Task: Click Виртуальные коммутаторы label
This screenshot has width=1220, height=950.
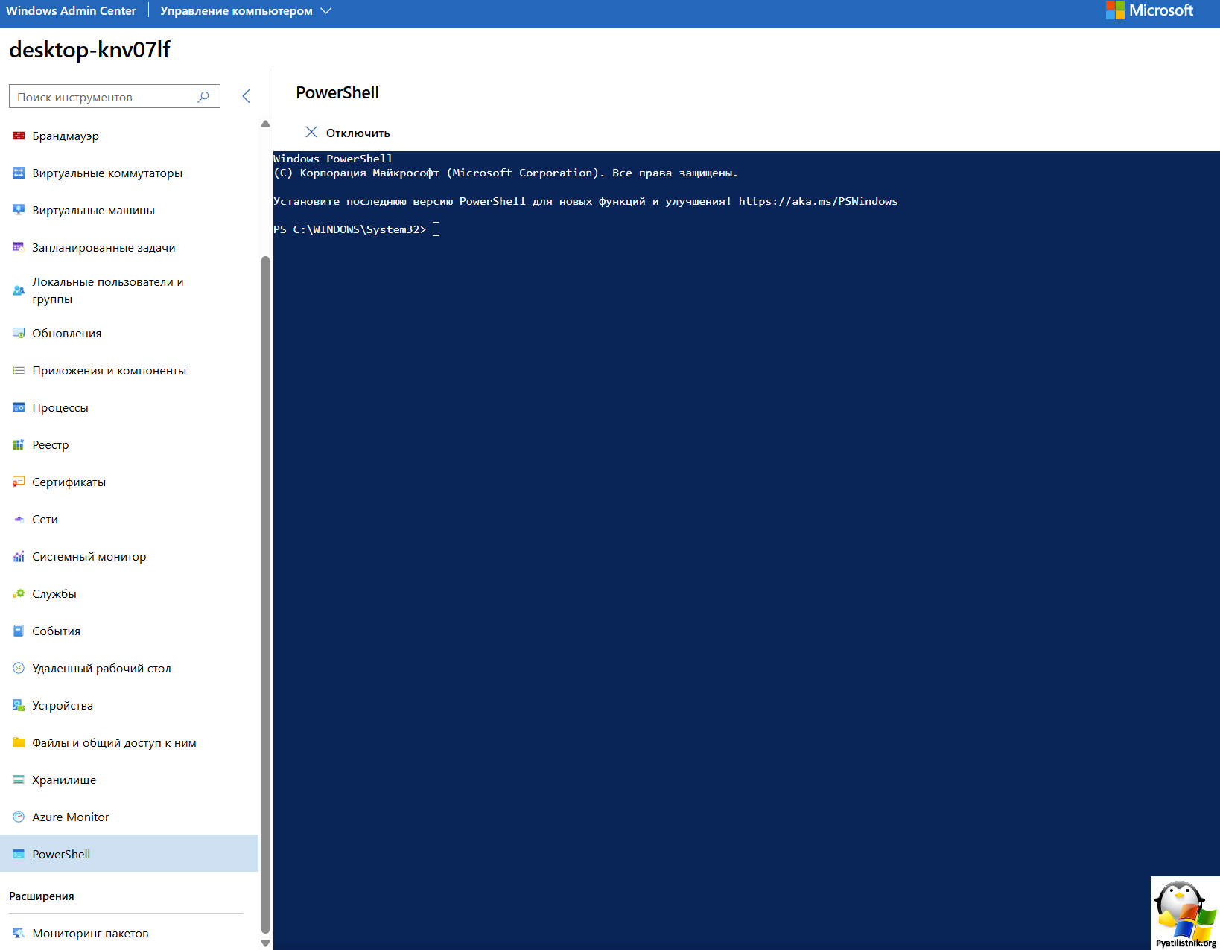Action: click(107, 173)
